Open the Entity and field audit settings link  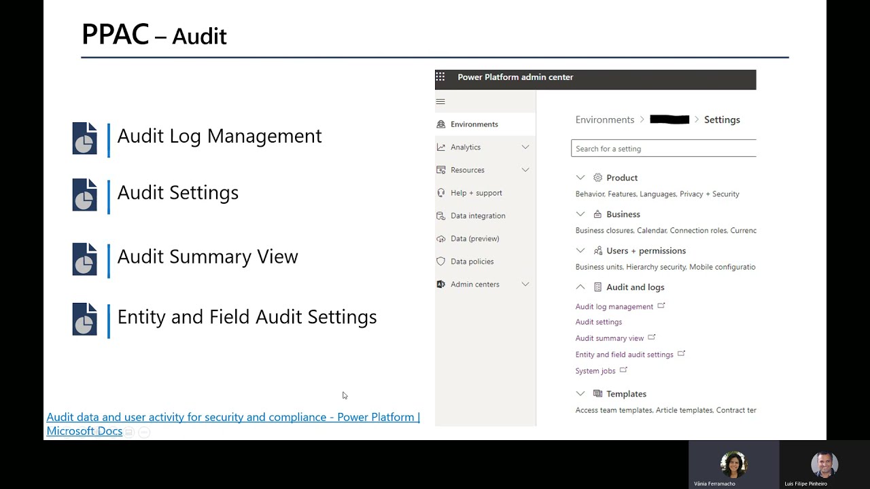625,355
